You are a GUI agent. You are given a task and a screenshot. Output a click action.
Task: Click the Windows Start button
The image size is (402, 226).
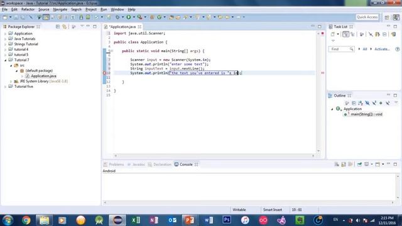(x=8, y=220)
